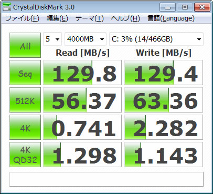Start the 512K benchmark test
Image resolution: width=213 pixels, height=194 pixels.
(25, 100)
